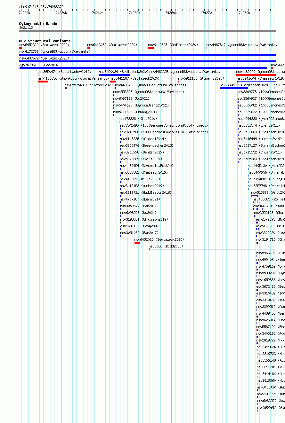Screen dimensions: 285x423
Task: Open the nsv3059847 (Fan2017) label
Action: [139, 206]
